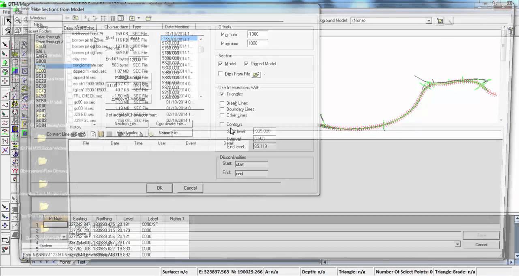The image size is (519, 276).
Task: Select string 'GARR' in the list
Action: [x=41, y=56]
